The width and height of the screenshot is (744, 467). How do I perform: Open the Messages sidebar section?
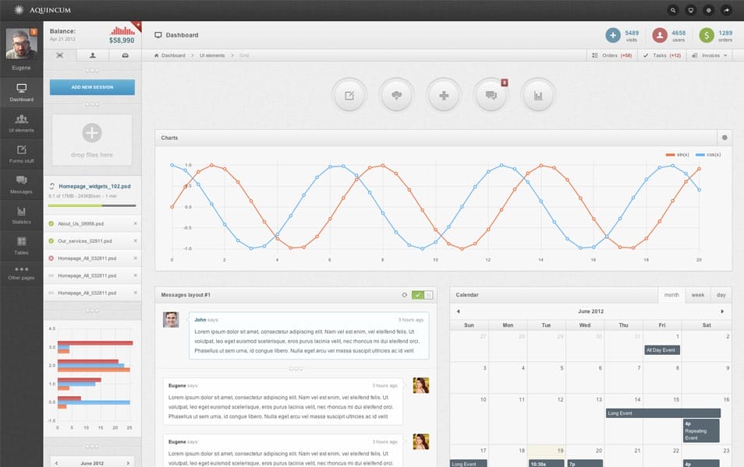pyautogui.click(x=21, y=186)
